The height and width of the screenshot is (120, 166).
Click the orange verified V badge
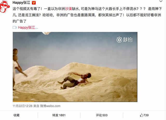tap(34, 3)
